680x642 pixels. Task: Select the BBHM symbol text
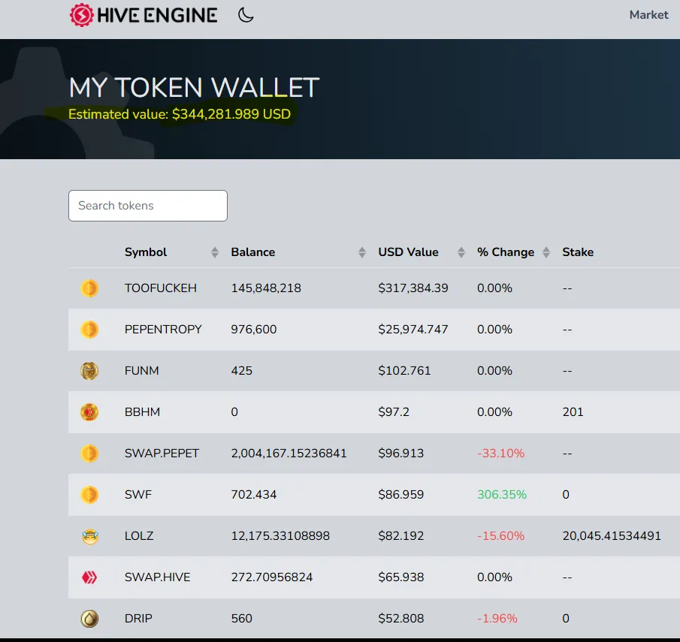(x=142, y=411)
